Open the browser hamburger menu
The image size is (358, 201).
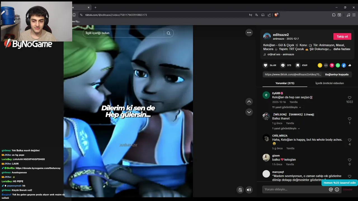tap(354, 15)
